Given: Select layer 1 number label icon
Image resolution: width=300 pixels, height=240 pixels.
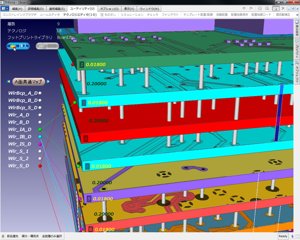Looking at the screenshot, I should [82, 64].
